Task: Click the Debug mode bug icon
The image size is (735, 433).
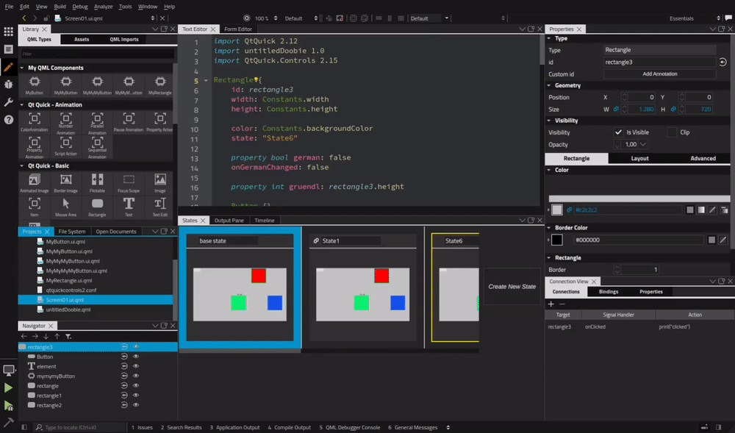Action: click(x=8, y=85)
